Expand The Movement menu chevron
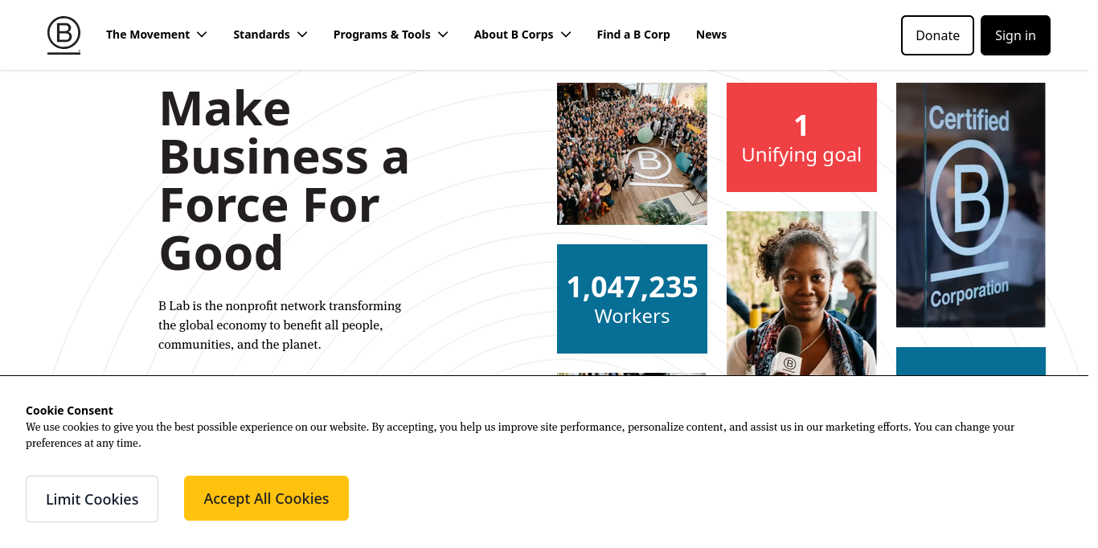Viewport: 1098px width, 548px height. [202, 35]
